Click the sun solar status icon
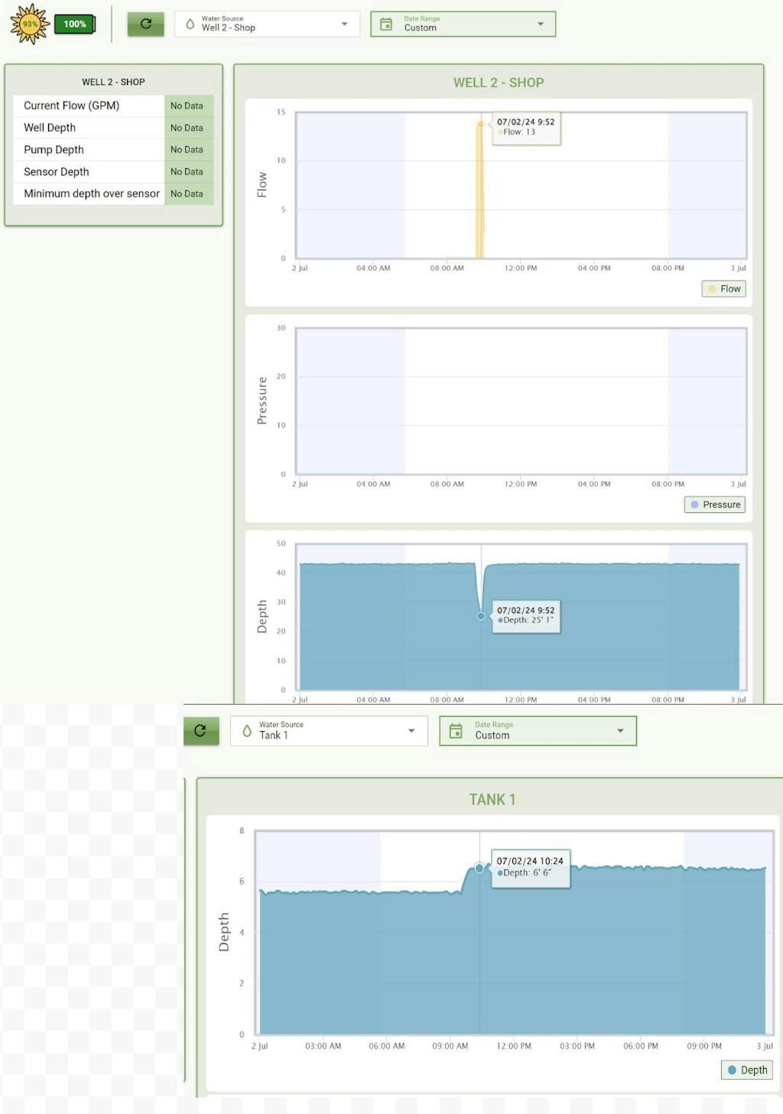783x1114 pixels. 30,24
